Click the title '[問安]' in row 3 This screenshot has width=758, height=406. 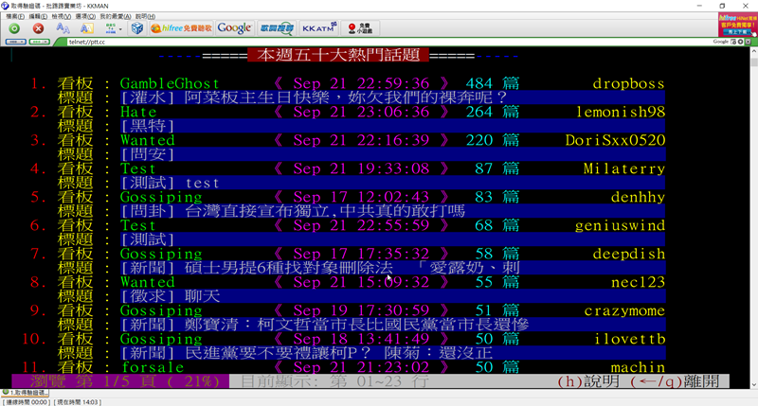tap(148, 154)
